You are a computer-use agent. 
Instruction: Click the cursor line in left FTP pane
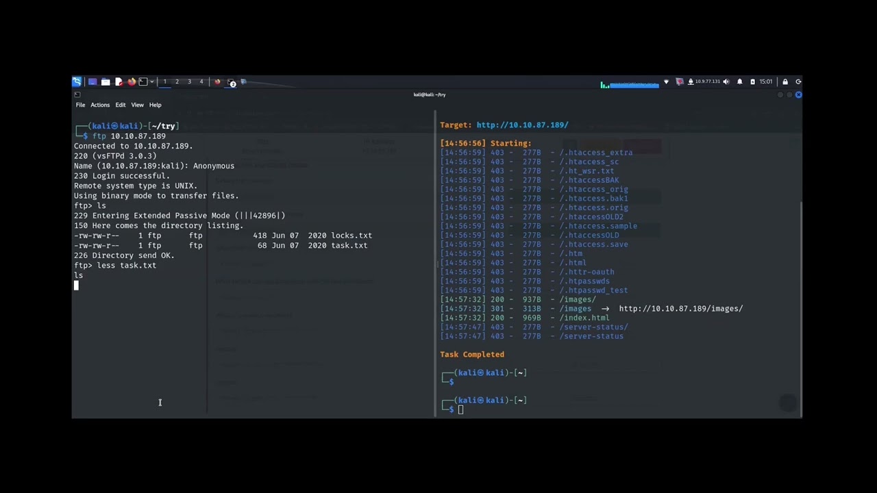pyautogui.click(x=76, y=286)
